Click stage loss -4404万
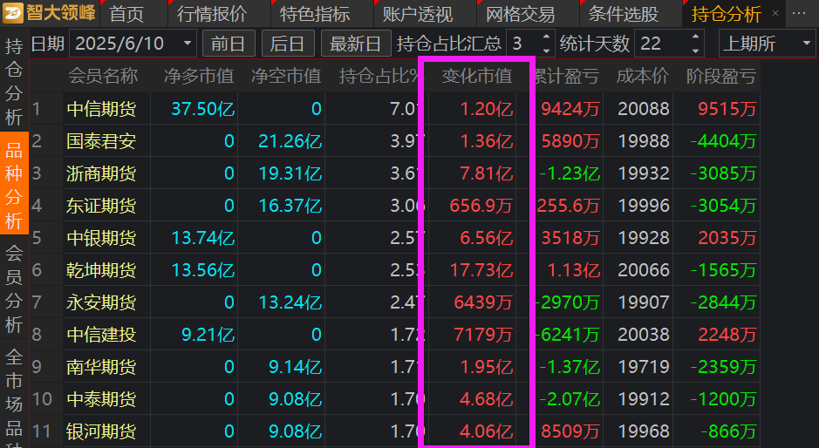 (723, 141)
